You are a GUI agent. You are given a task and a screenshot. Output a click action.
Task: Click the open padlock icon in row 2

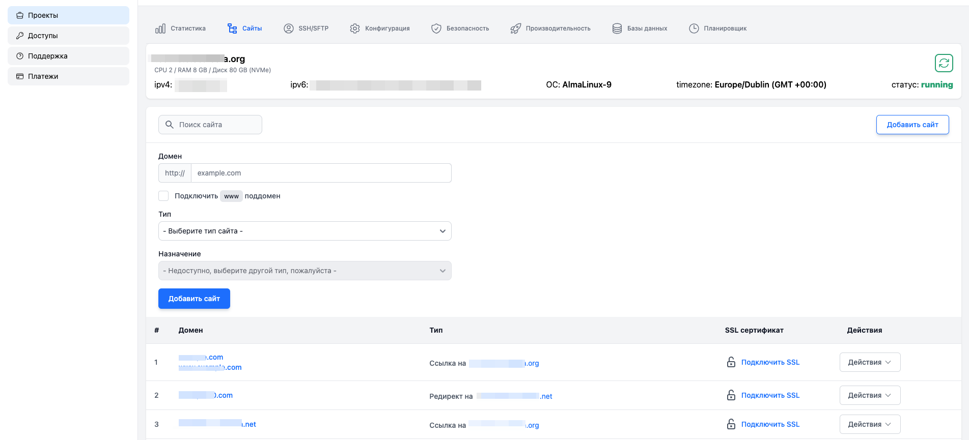(x=731, y=395)
